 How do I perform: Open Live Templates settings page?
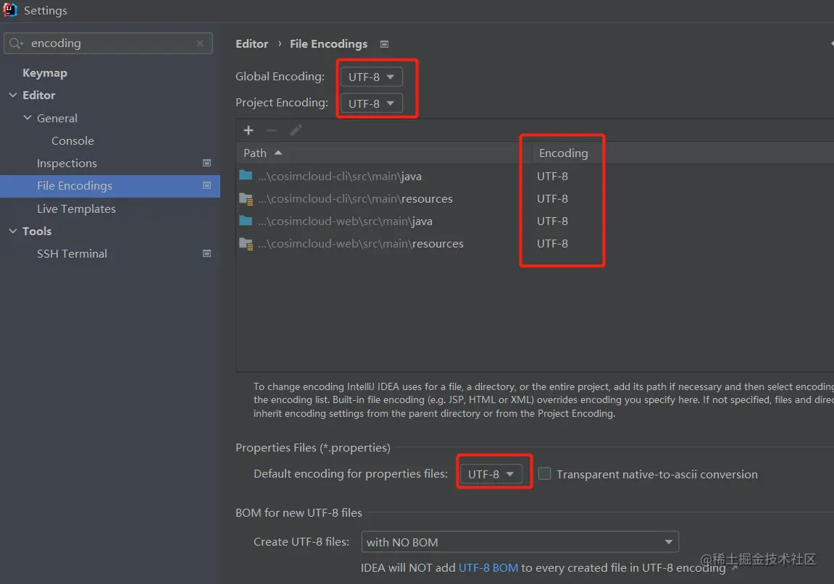click(76, 209)
